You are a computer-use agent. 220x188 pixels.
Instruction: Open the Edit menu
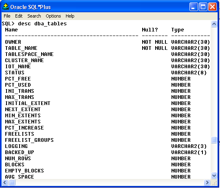coord(19,16)
